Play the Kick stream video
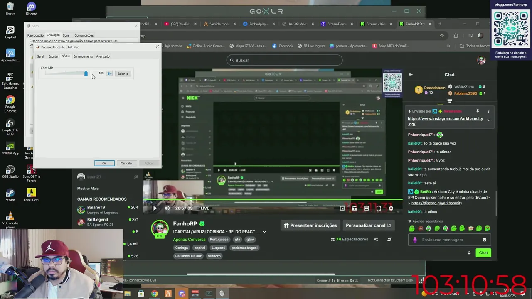This screenshot has width=532, height=299. click(x=155, y=208)
